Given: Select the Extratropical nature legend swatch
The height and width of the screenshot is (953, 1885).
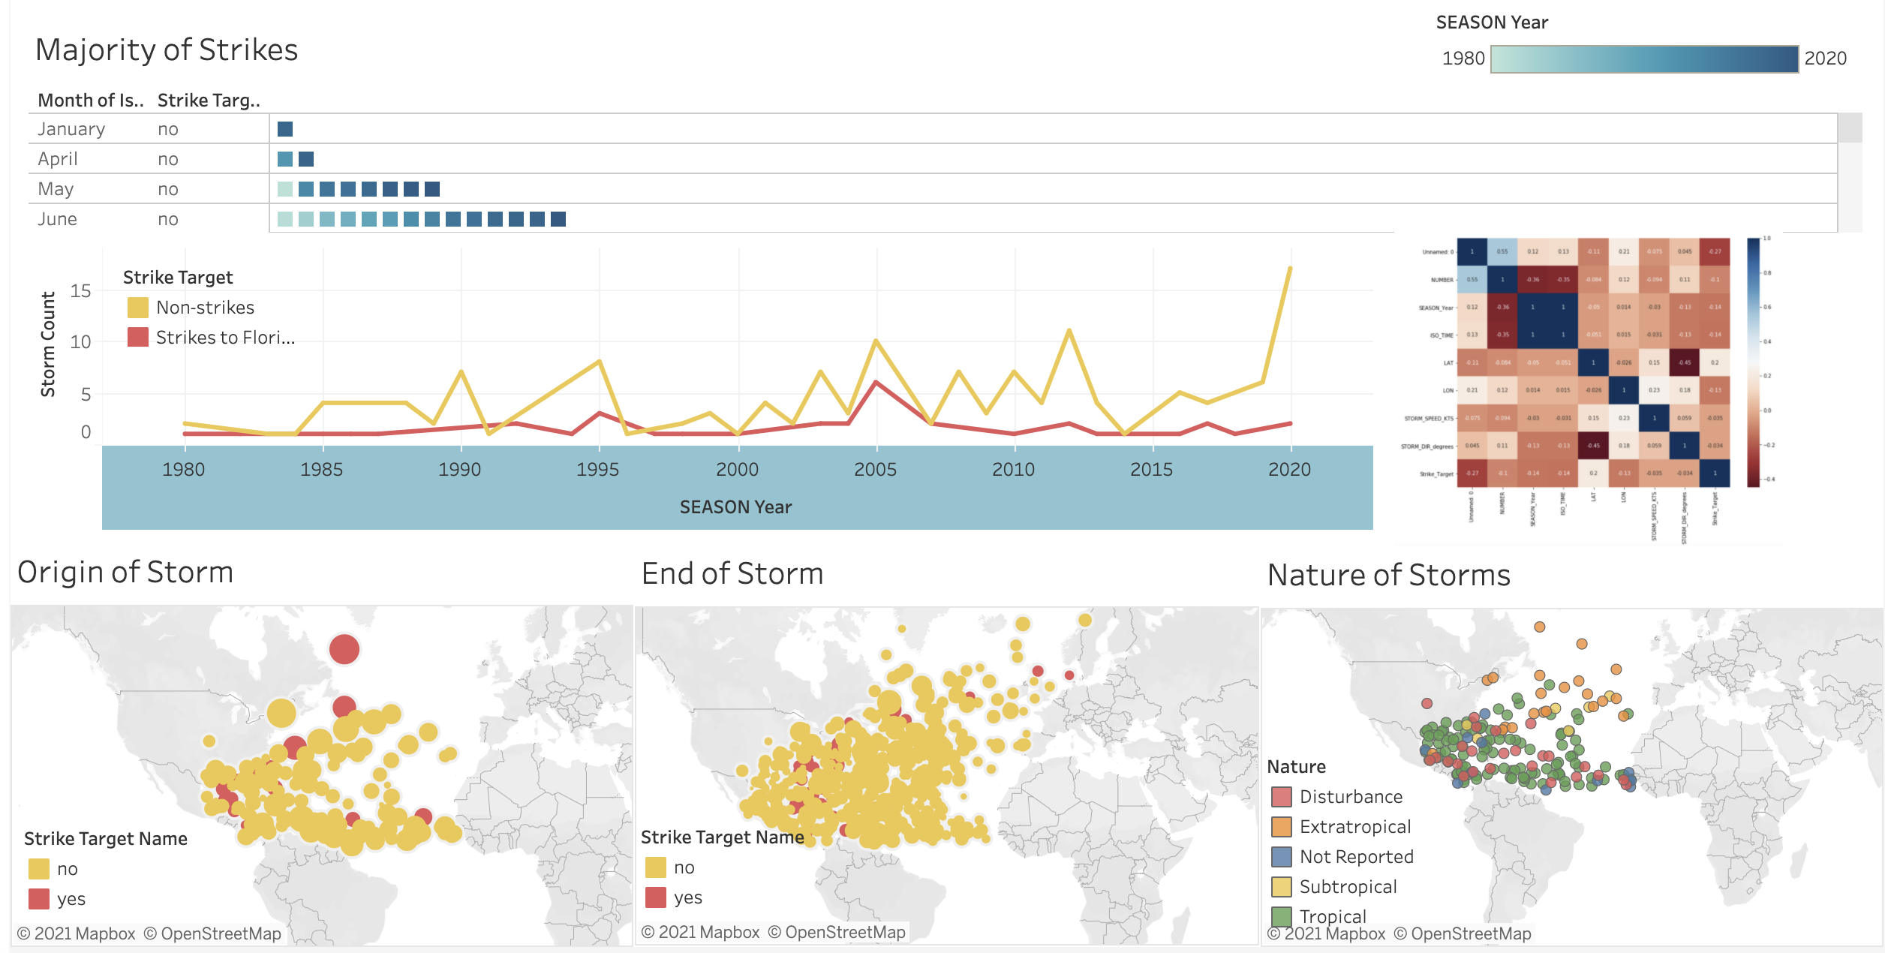Looking at the screenshot, I should click(1282, 826).
